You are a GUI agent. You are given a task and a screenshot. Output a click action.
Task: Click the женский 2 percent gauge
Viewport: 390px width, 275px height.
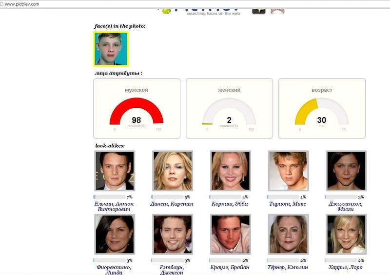pyautogui.click(x=229, y=108)
